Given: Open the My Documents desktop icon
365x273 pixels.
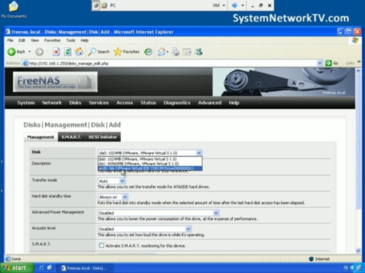Looking at the screenshot, I should [14, 10].
